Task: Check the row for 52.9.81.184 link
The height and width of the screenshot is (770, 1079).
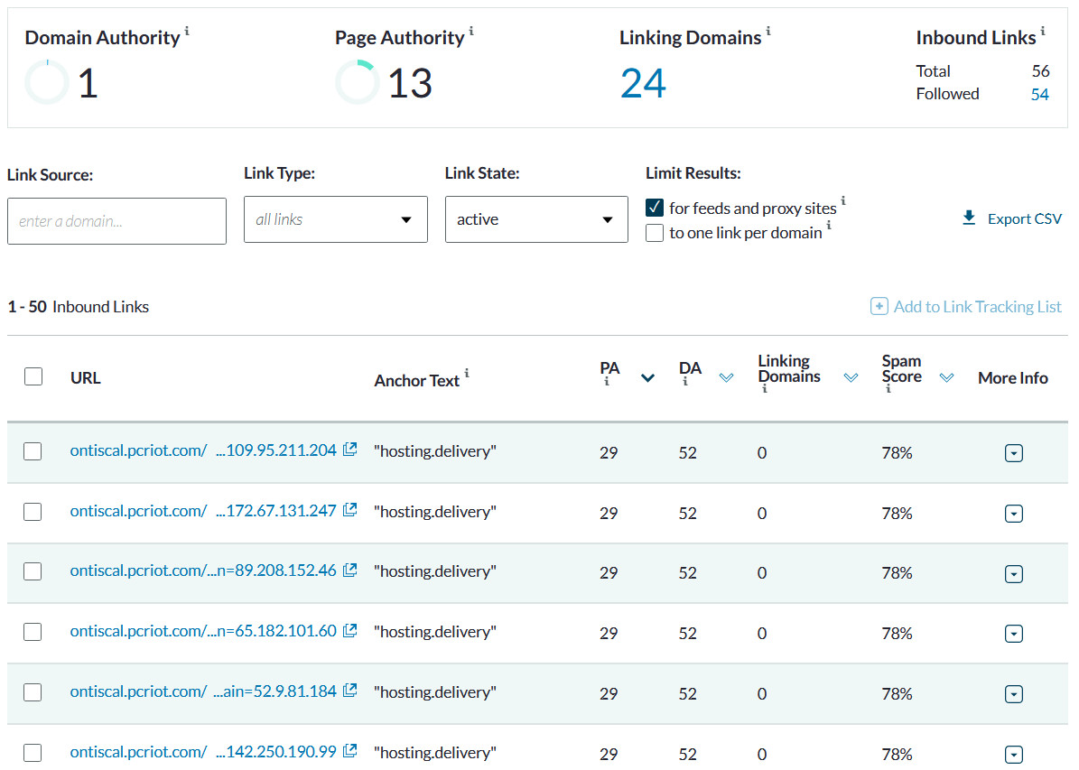Action: (x=33, y=692)
